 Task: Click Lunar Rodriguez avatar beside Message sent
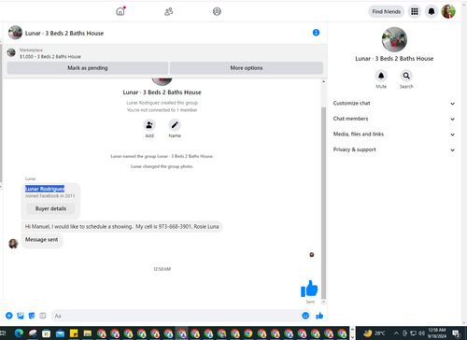point(13,244)
